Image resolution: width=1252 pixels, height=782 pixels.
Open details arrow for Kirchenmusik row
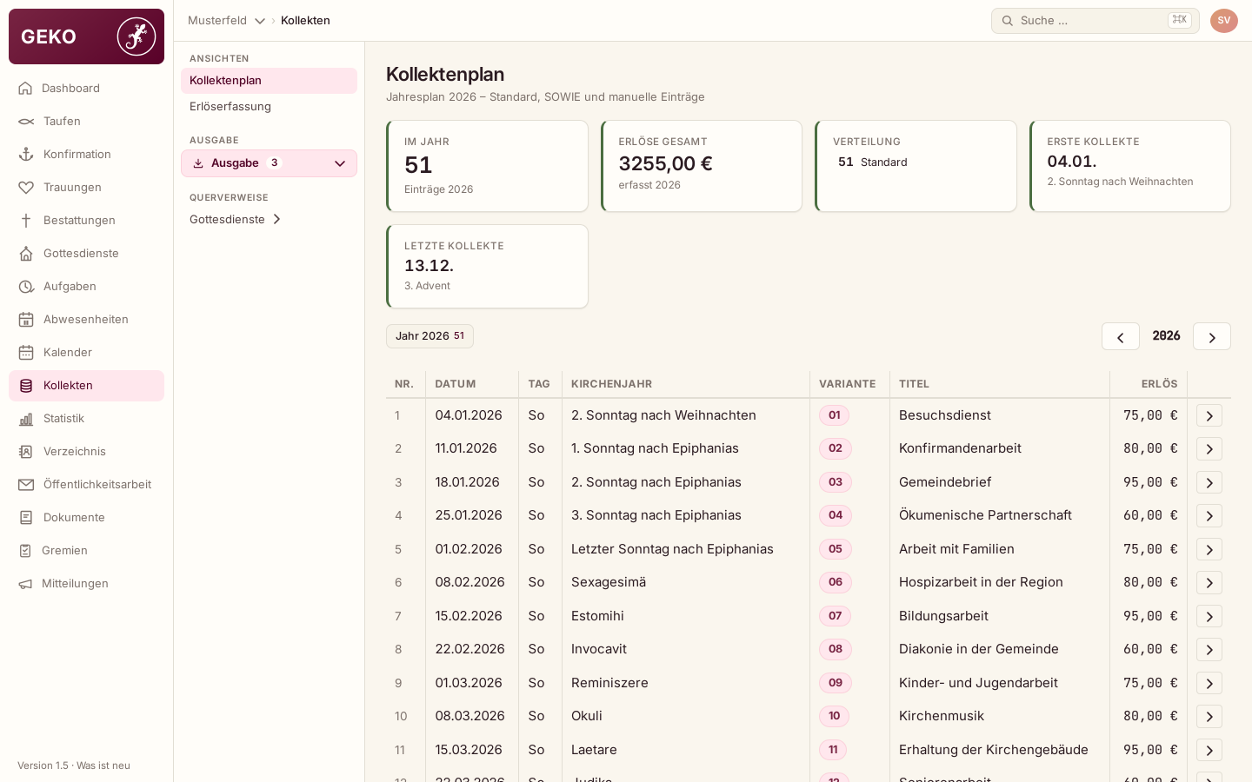(1209, 717)
